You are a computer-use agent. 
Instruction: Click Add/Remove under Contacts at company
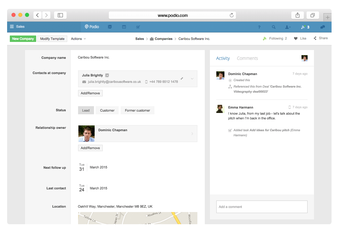pyautogui.click(x=90, y=93)
